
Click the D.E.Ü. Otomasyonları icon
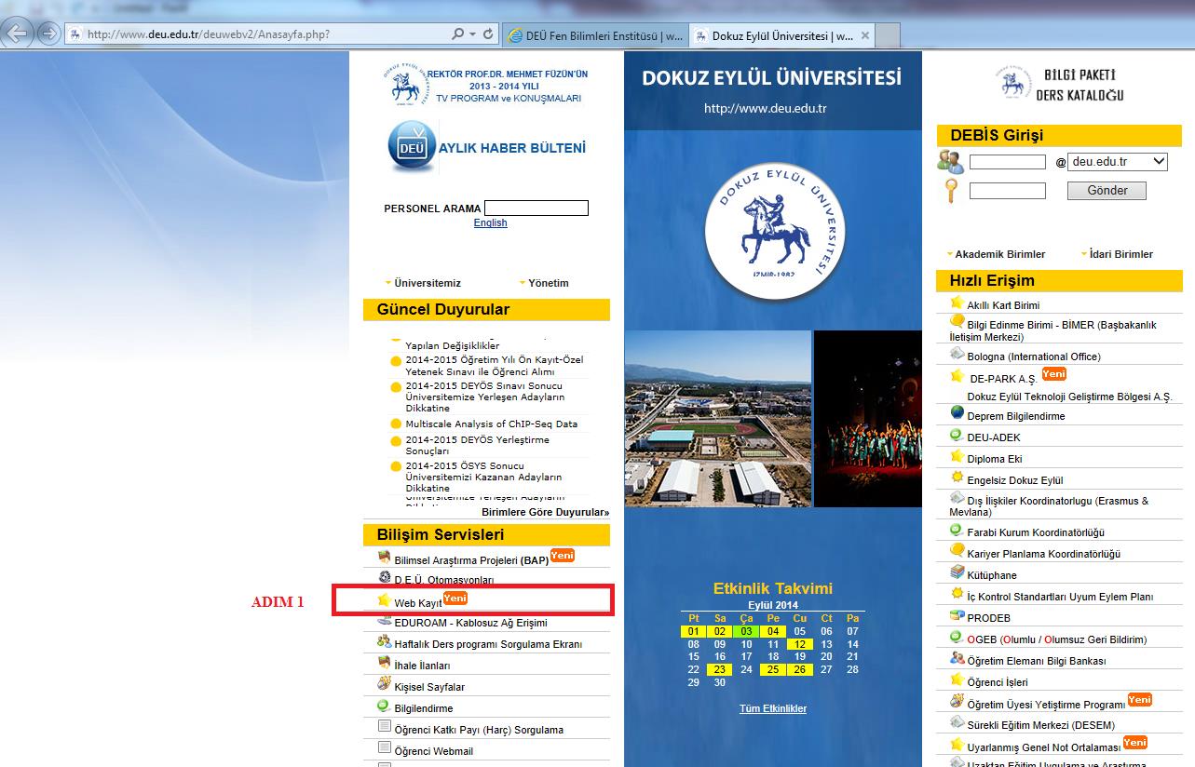pos(384,578)
